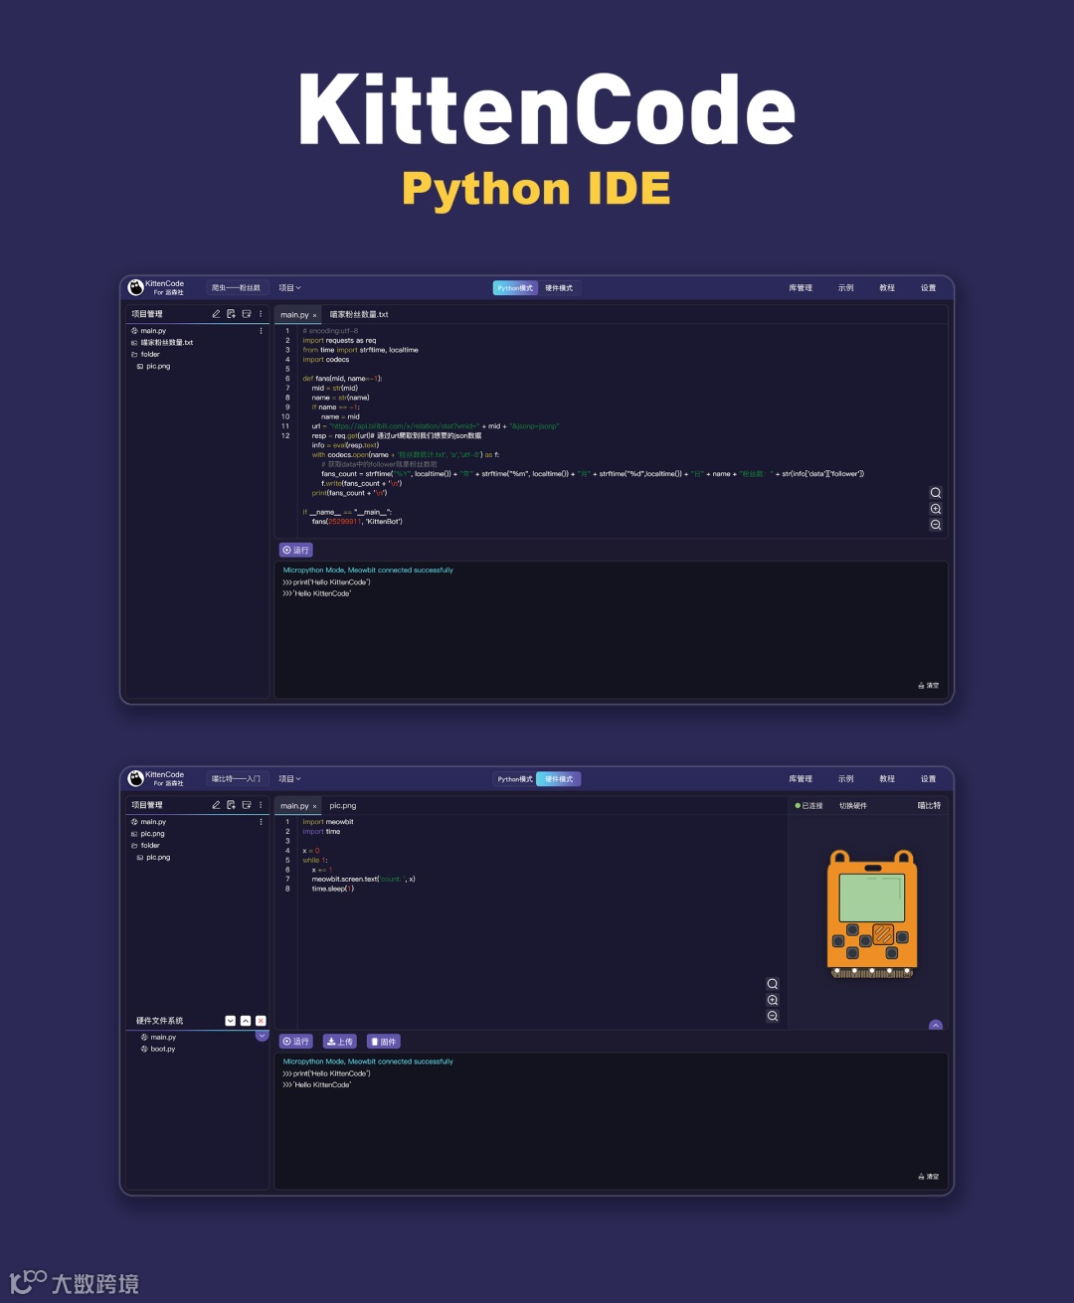Click the zoom in magnifier in the 爬虫 window editor
1074x1303 pixels.
point(936,509)
